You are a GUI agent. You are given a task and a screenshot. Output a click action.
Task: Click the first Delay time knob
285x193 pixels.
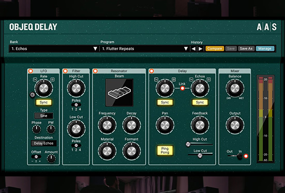tap(165, 88)
